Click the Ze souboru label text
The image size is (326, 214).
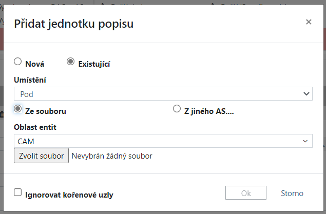[x=46, y=111]
